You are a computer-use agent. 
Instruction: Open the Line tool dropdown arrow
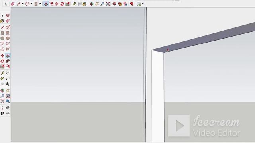pyautogui.click(x=22, y=4)
